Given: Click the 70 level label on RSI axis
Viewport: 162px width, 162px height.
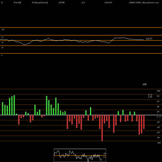Looking at the screenshot, I should tap(2, 37).
